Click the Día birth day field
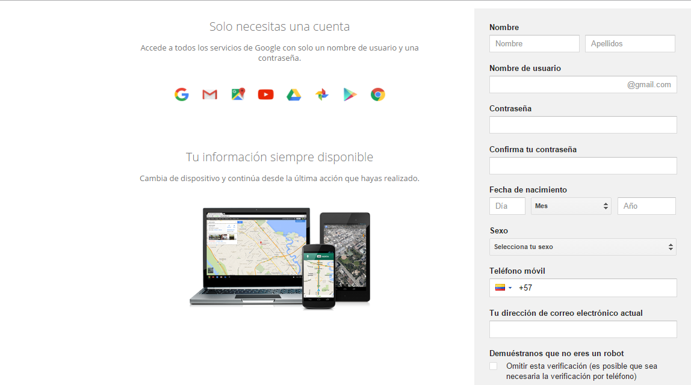Screen dimensions: 691x385 point(507,206)
